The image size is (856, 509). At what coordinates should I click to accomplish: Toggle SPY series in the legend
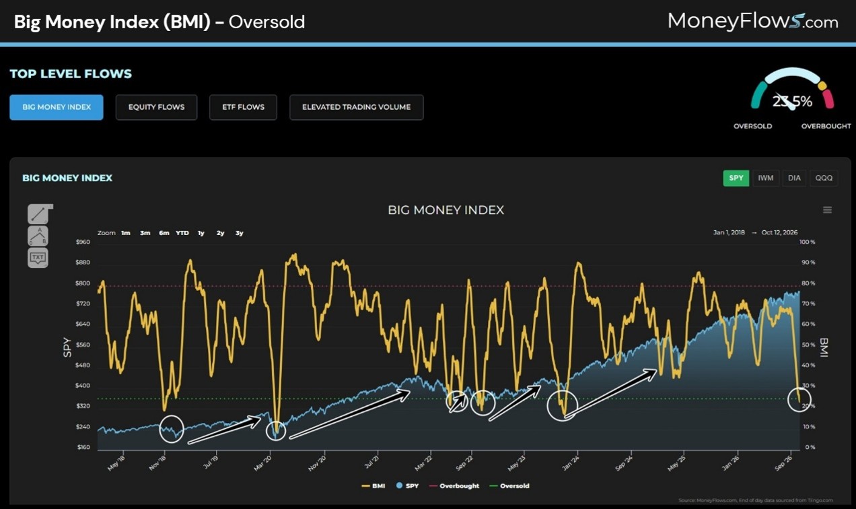click(406, 485)
